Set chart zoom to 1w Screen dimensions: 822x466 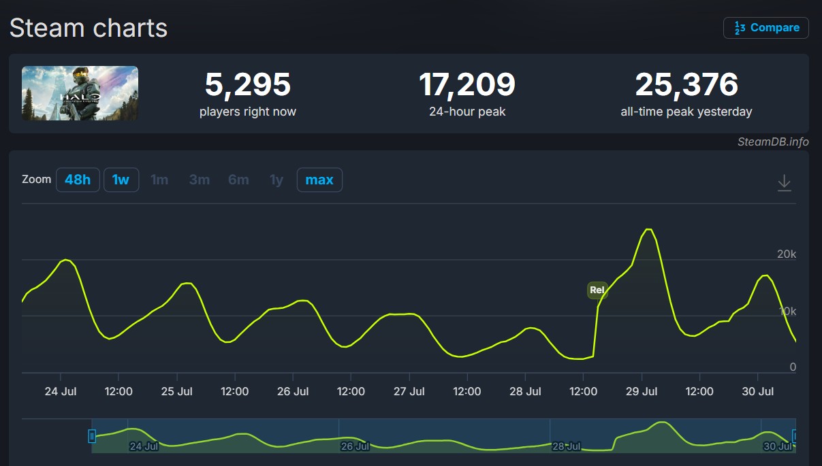(x=121, y=180)
